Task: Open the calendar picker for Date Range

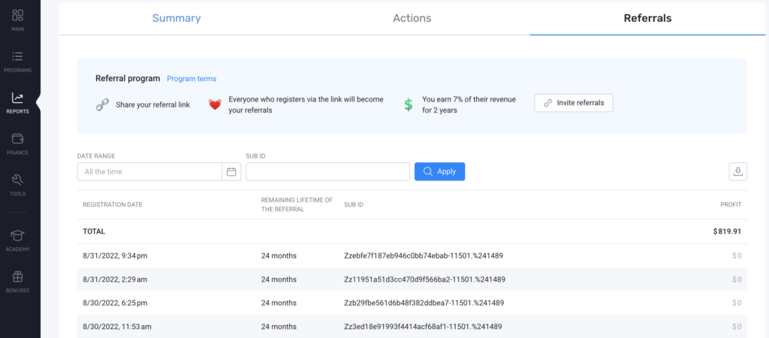Action: pos(231,172)
